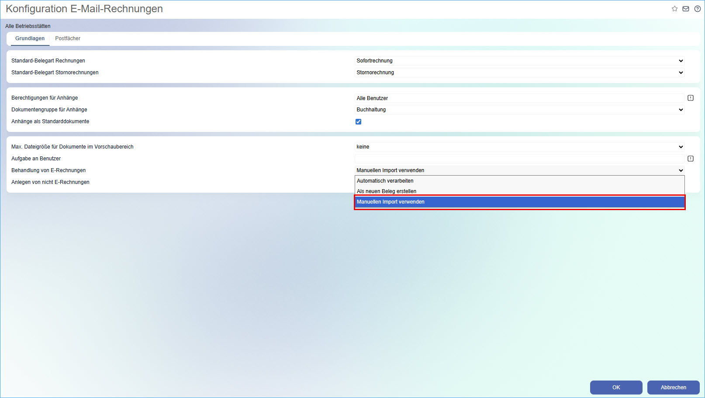This screenshot has width=705, height=398.
Task: Pick Manuellen Import verwenden in the list
Action: point(520,202)
